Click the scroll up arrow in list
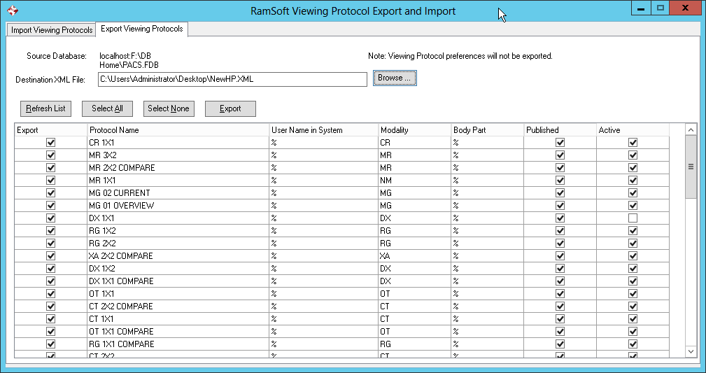This screenshot has height=373, width=706. [691, 130]
